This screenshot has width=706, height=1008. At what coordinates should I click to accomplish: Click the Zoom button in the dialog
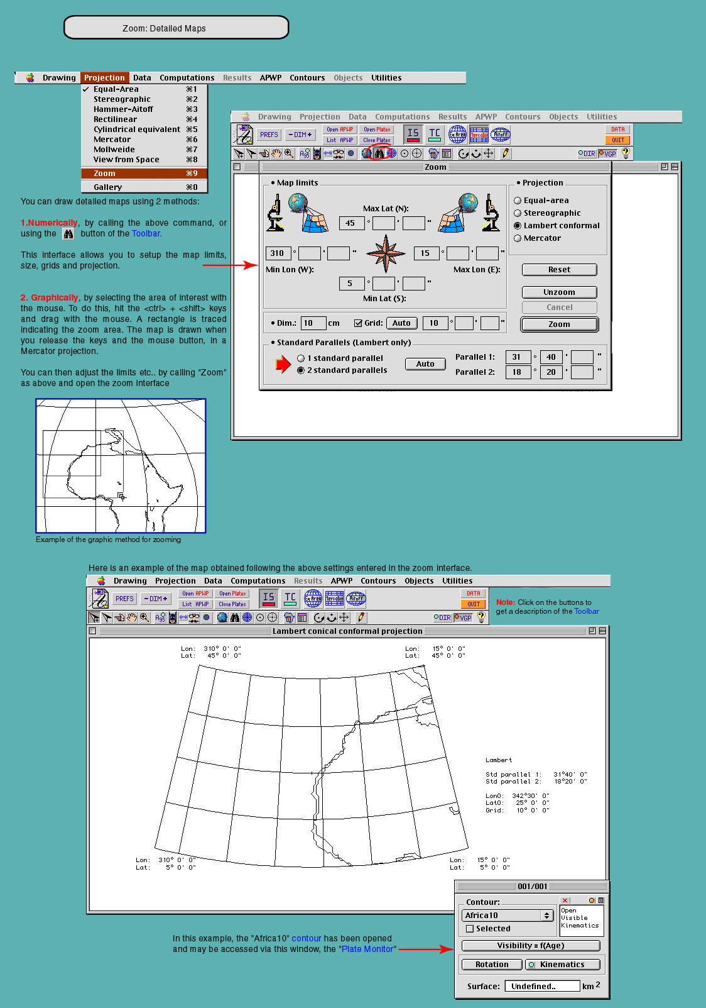click(x=559, y=324)
